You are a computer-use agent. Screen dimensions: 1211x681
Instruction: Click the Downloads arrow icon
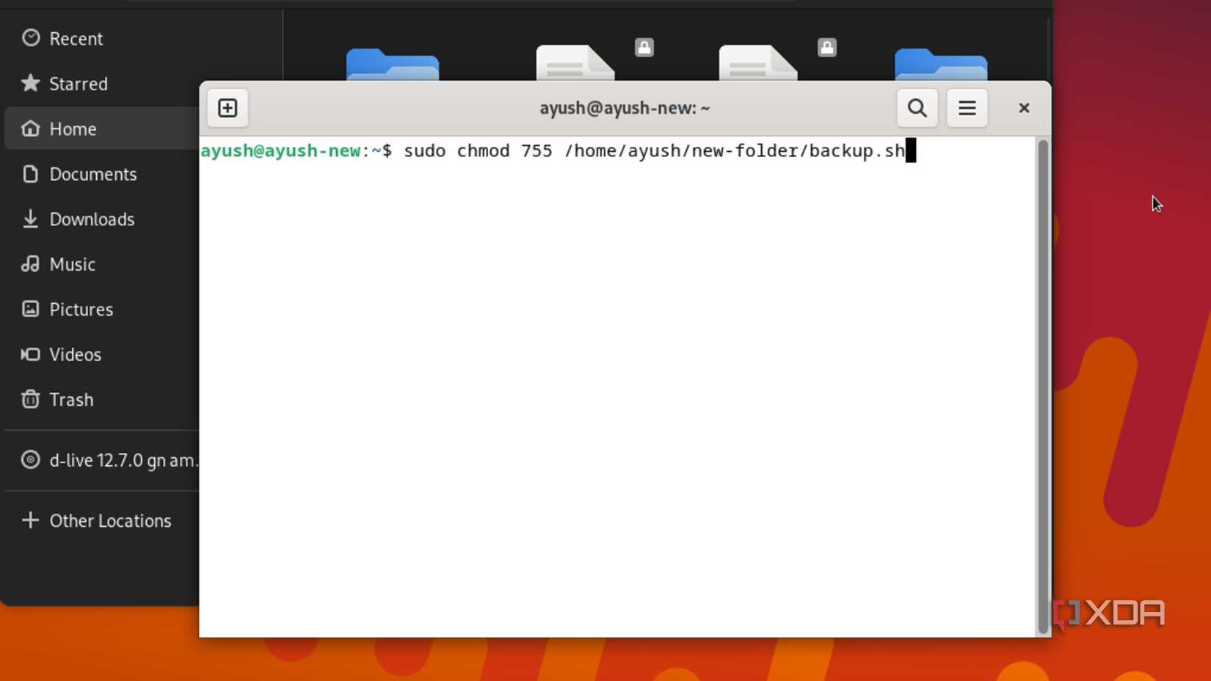(x=30, y=219)
